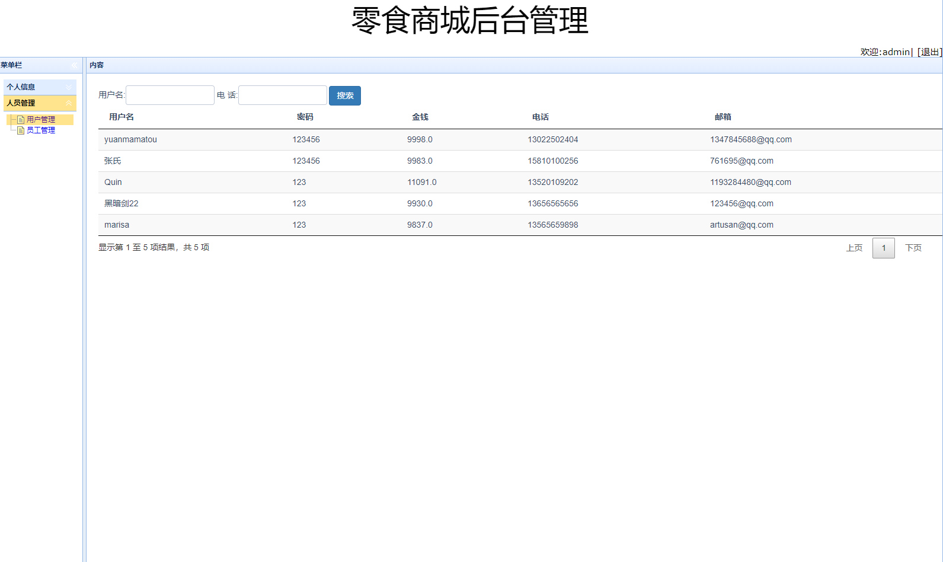943x562 pixels.
Task: Select the marisa username cell
Action: tap(117, 225)
